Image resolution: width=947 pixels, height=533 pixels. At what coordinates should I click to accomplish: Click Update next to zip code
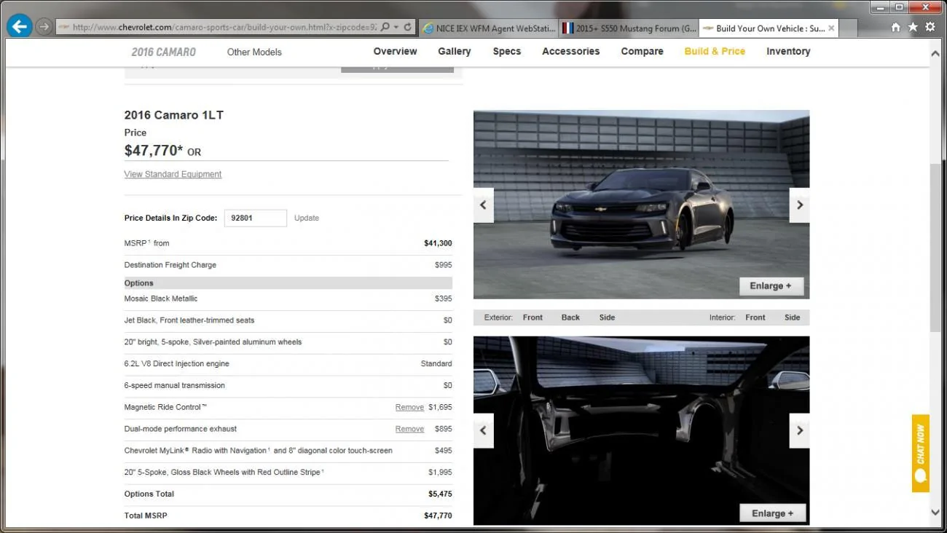point(307,218)
